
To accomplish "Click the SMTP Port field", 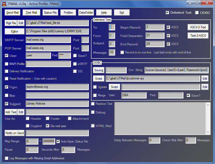I will pyautogui.click(x=85, y=40).
